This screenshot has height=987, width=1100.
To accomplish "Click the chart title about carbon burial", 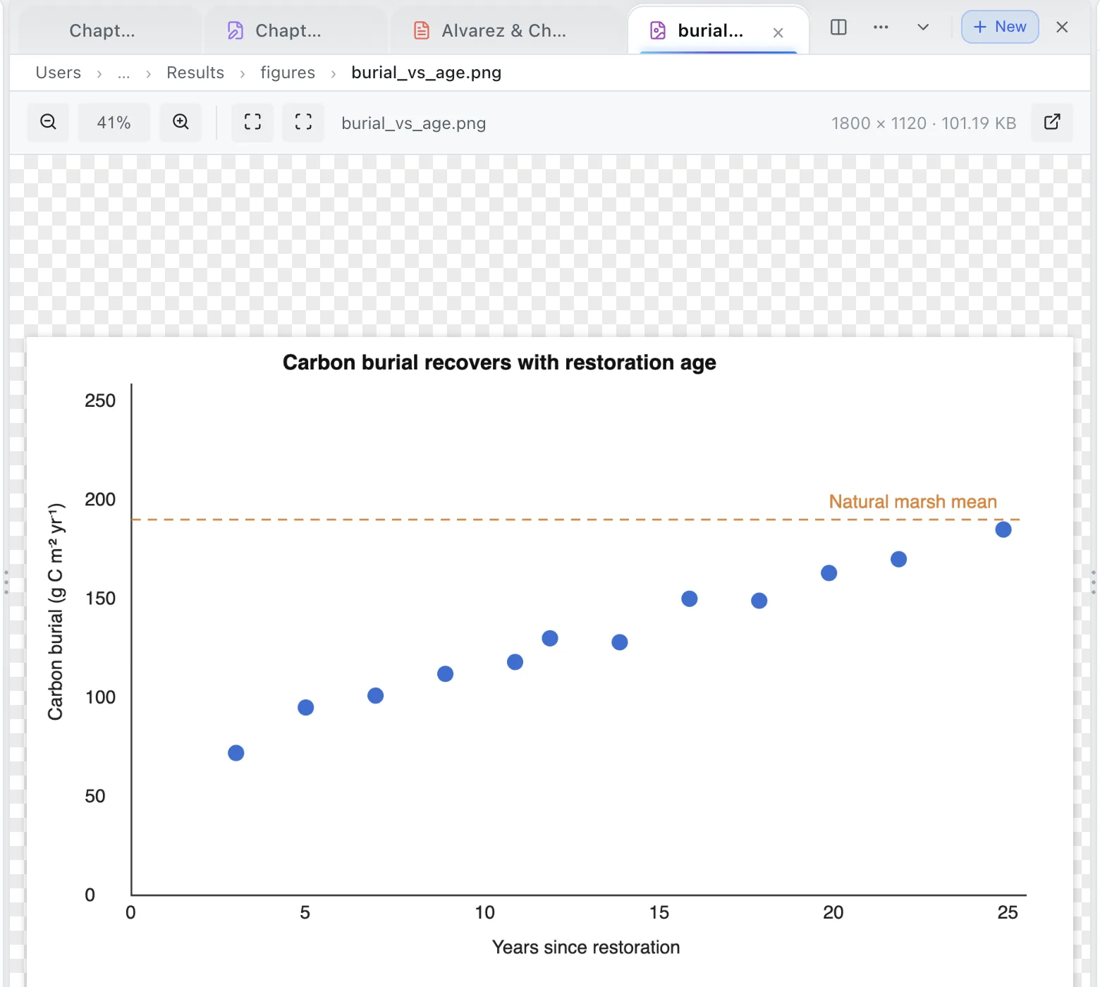I will (499, 362).
